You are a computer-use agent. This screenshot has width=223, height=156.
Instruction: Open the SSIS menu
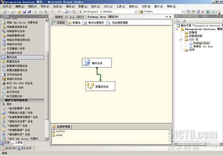(108, 6)
